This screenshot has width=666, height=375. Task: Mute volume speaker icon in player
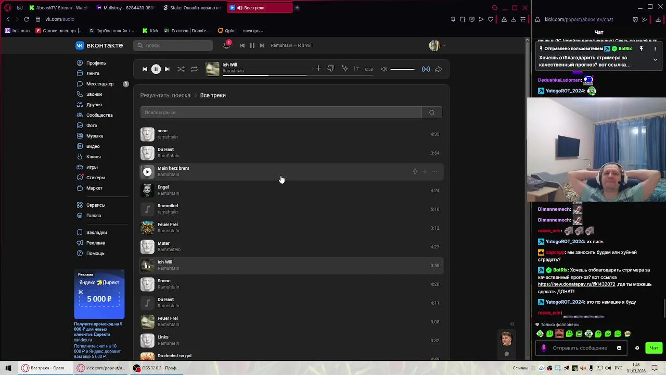pyautogui.click(x=384, y=69)
